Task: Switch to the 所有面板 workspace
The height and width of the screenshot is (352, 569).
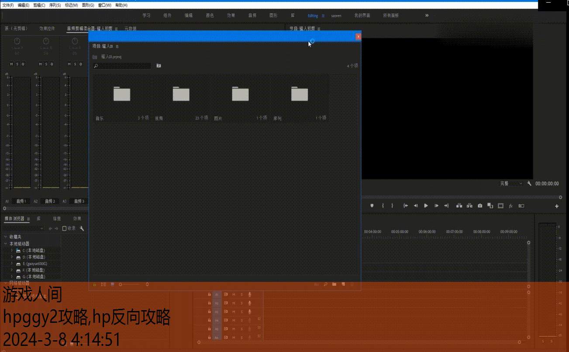Action: [x=391, y=15]
